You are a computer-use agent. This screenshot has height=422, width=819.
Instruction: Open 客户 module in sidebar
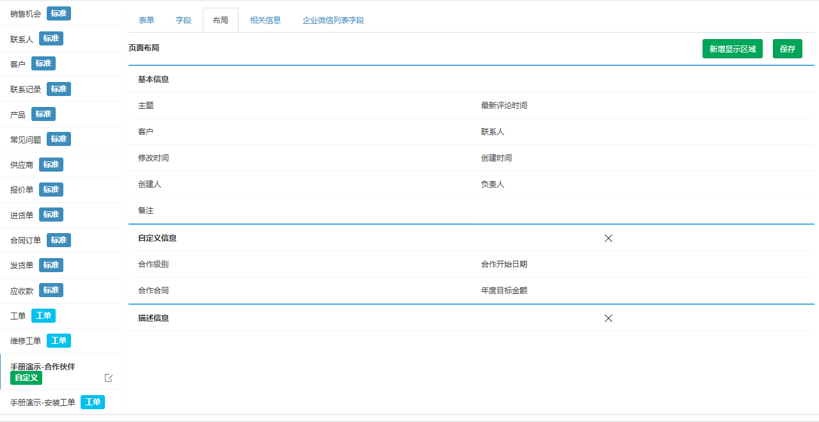(x=61, y=64)
